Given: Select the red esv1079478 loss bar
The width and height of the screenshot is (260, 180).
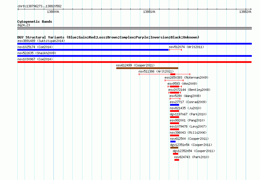Looking at the screenshot, I should (x=175, y=129).
